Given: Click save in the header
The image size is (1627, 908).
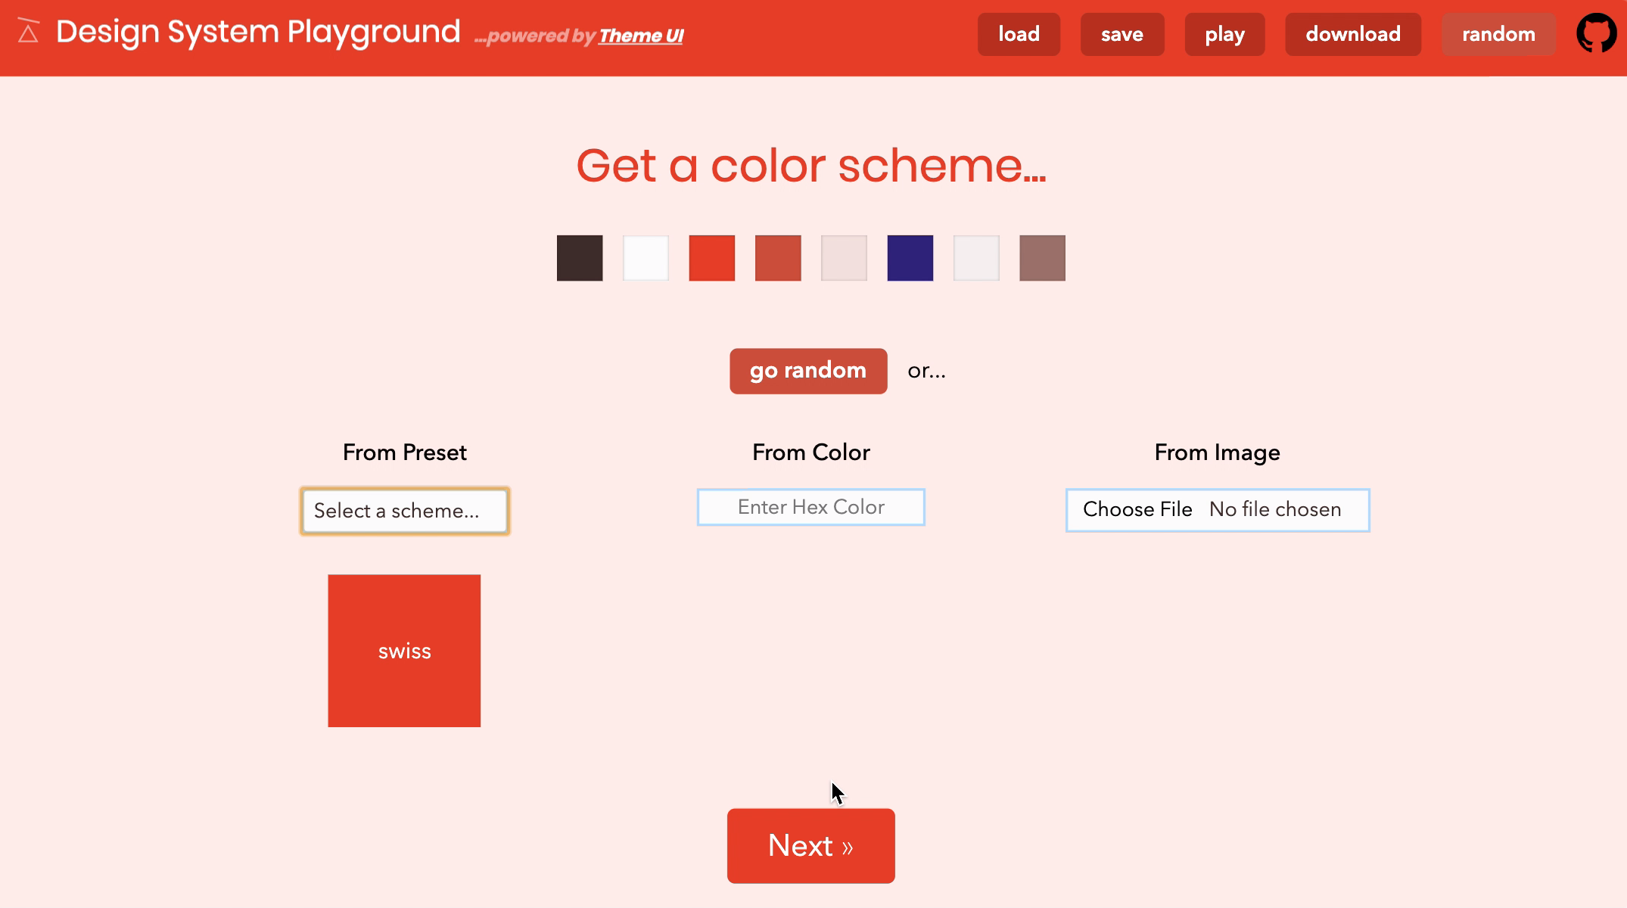Looking at the screenshot, I should (x=1121, y=34).
